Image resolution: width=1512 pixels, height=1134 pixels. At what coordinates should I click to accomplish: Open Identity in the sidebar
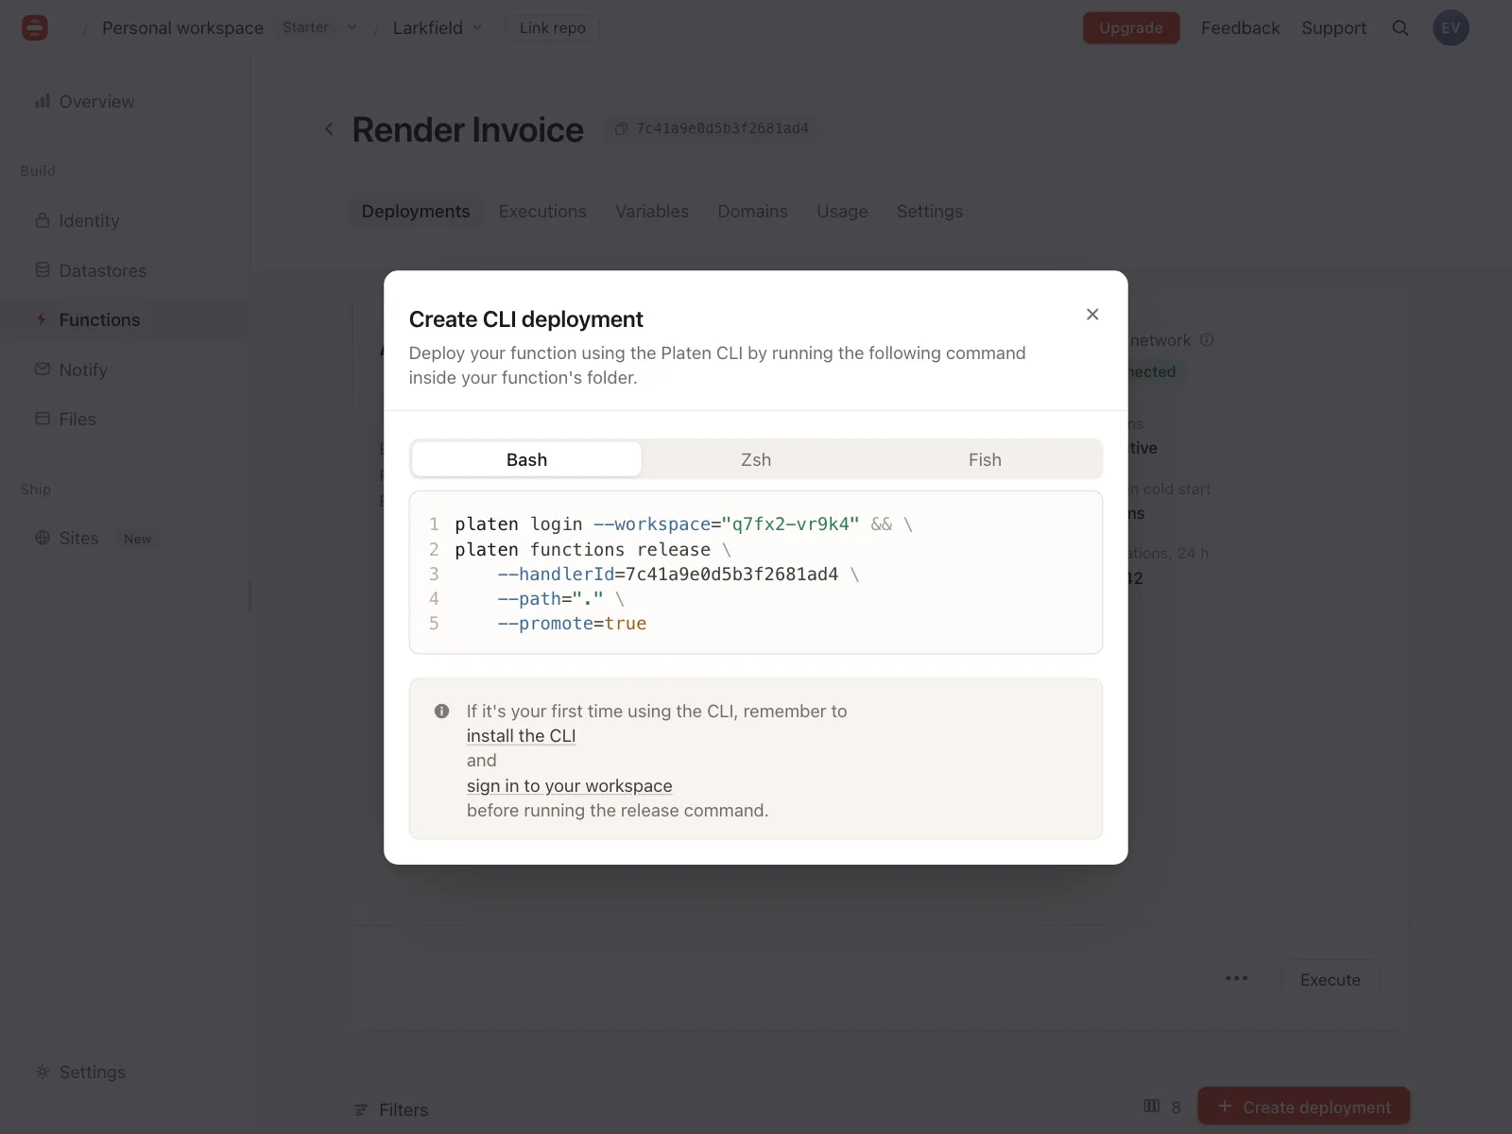tap(89, 220)
